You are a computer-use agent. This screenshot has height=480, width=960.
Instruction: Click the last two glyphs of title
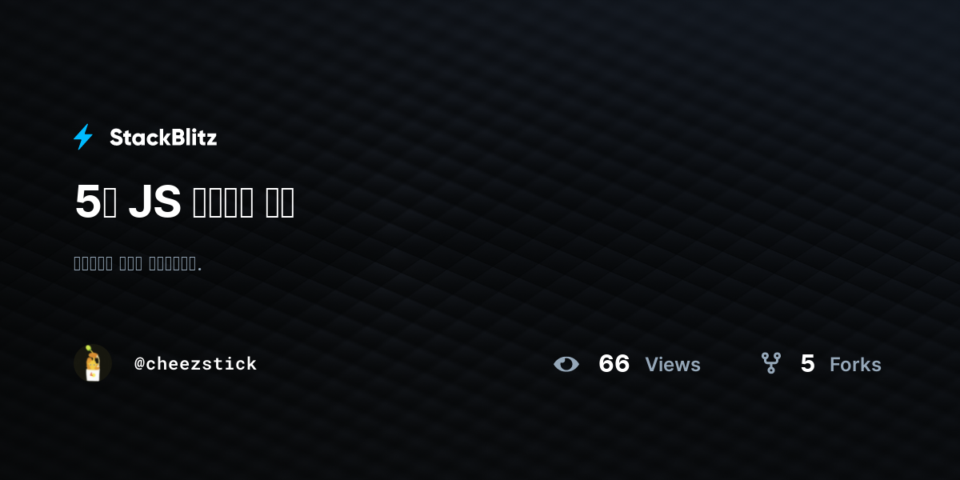(280, 202)
